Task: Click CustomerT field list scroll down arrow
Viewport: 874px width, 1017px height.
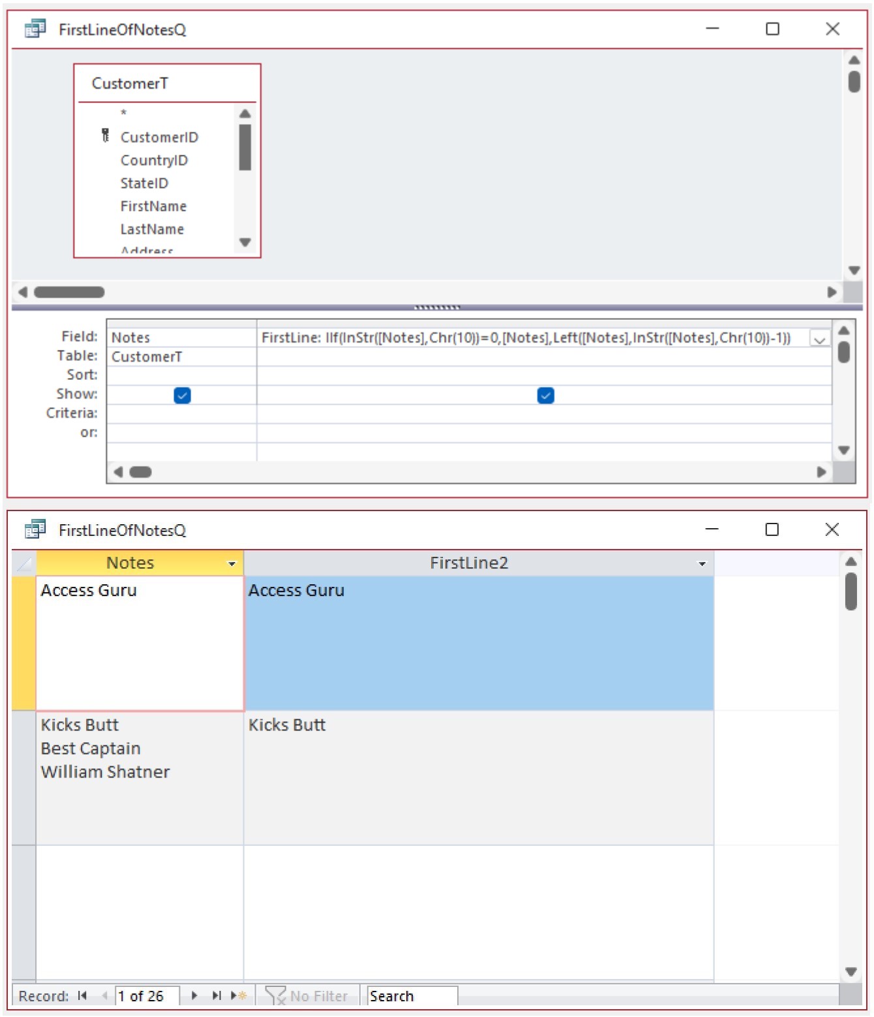Action: (245, 242)
